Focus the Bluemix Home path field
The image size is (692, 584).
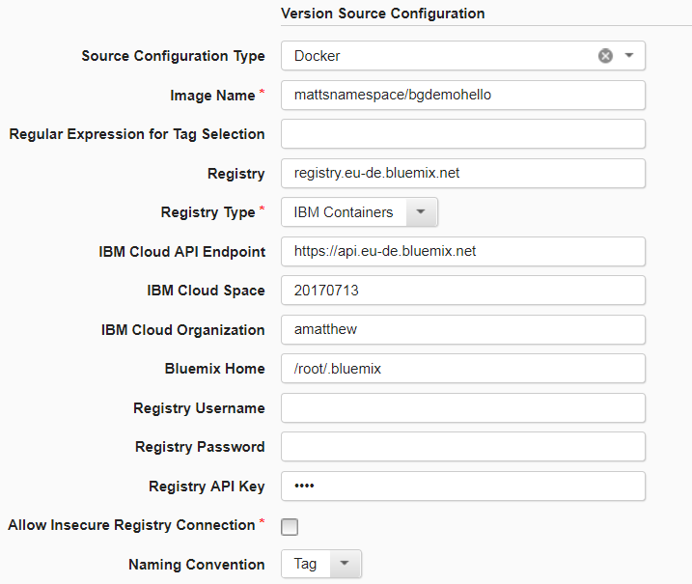coord(462,369)
